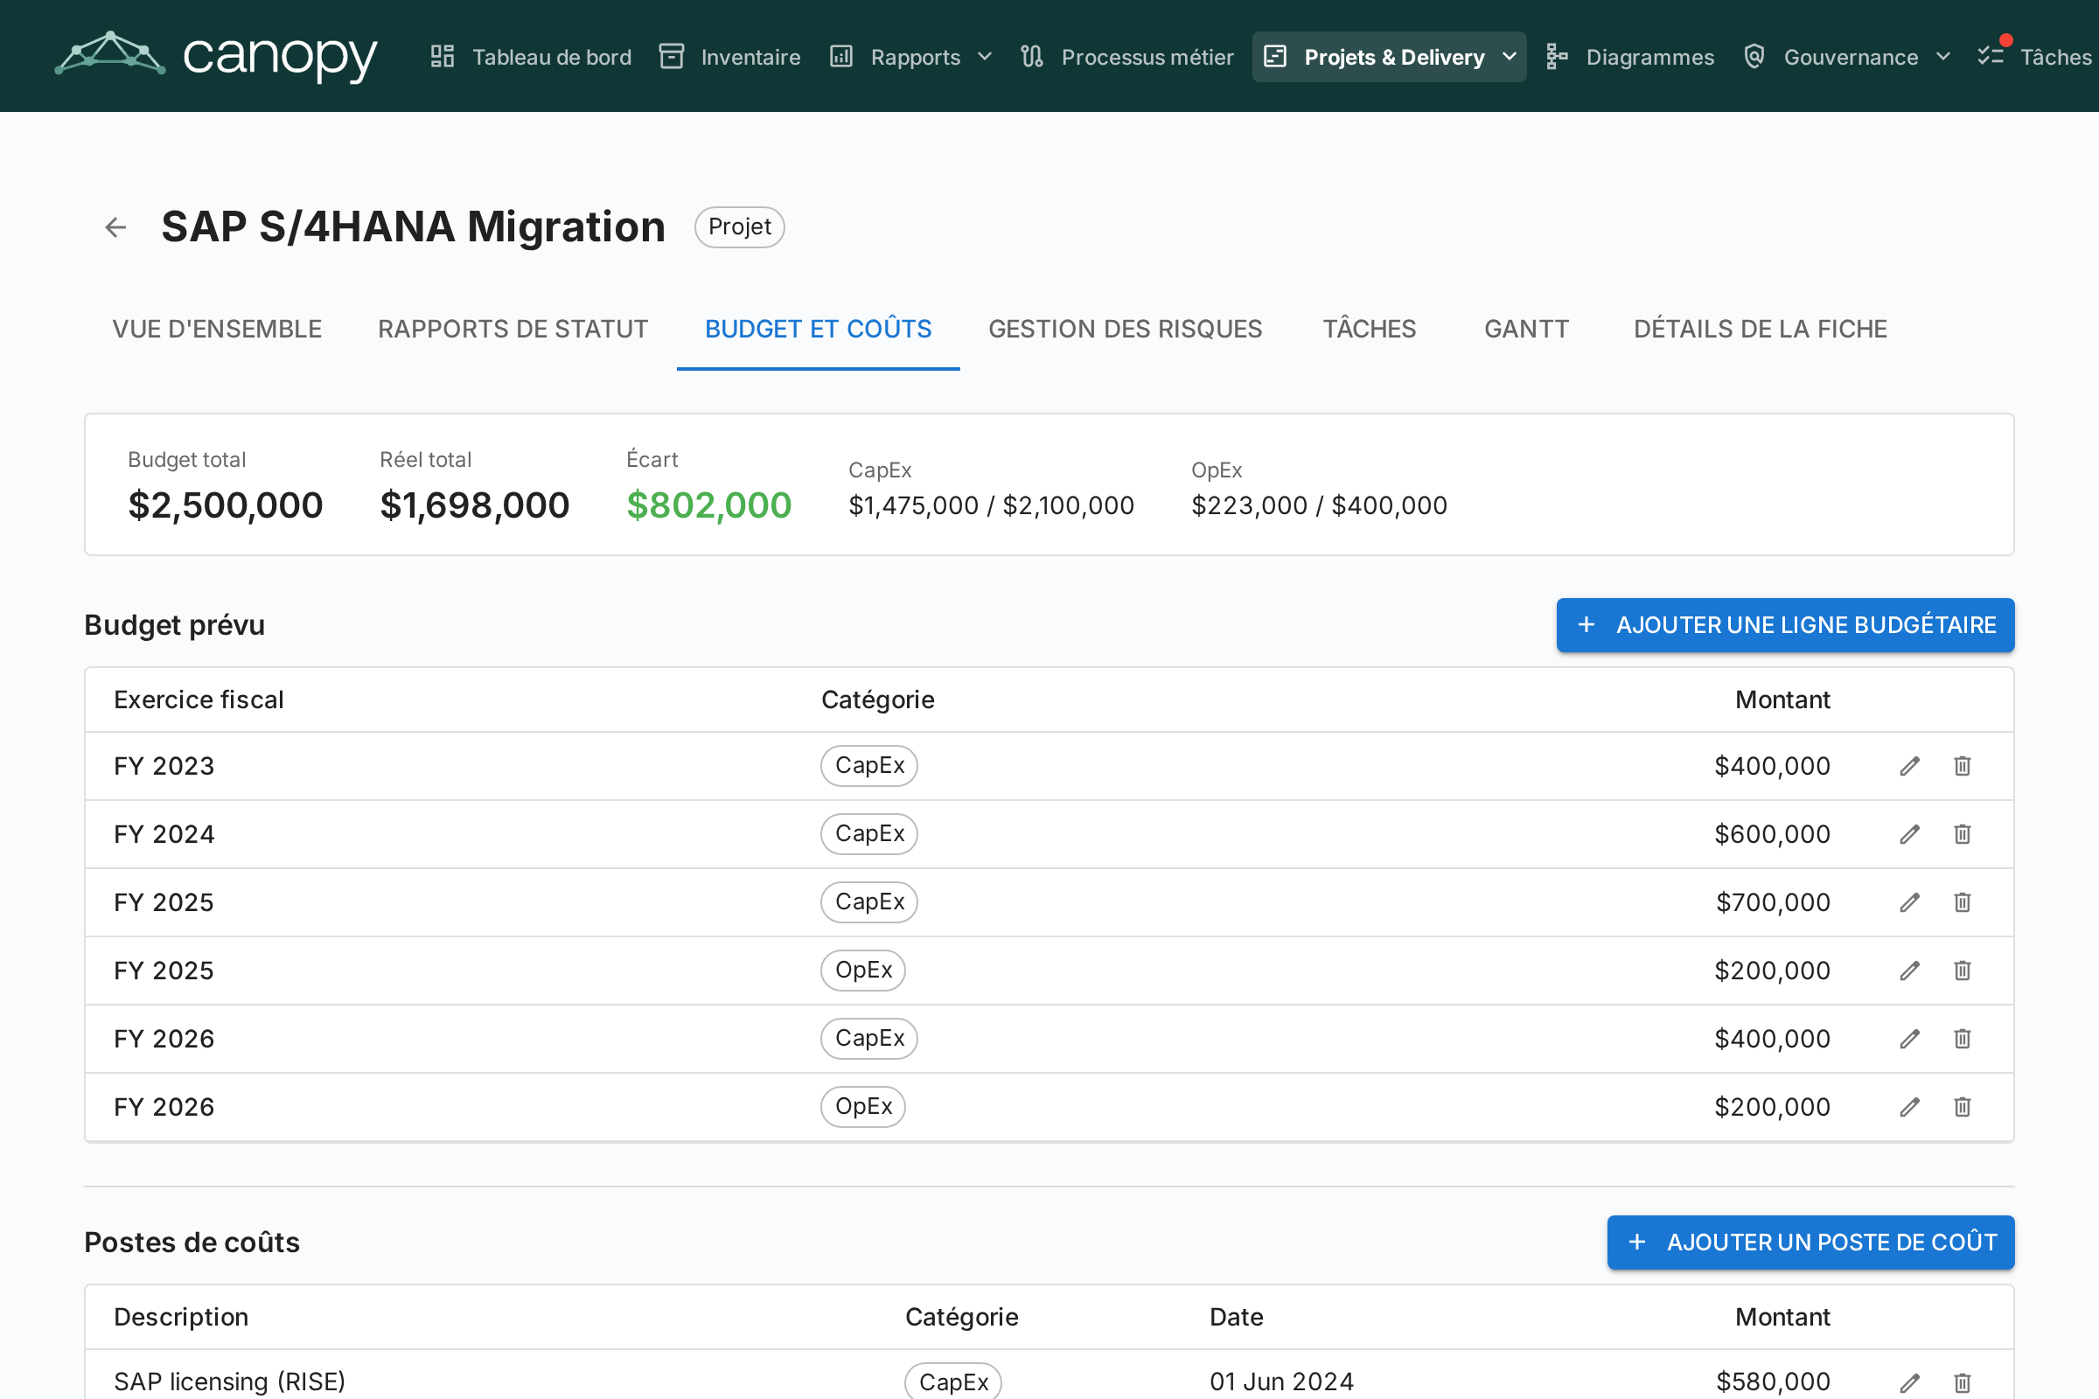Click the Exercice fiscal column header
Viewport: 2099px width, 1399px height.
[x=199, y=700]
